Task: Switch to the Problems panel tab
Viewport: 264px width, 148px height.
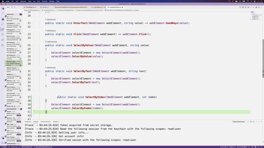Action: coord(28,122)
